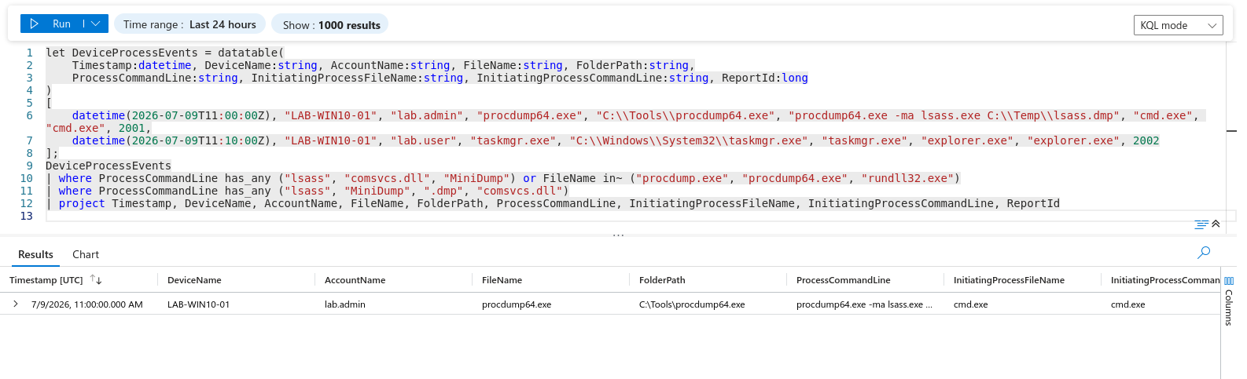Collapse the query editor with the double chevron
Screen dimensions: 1247x379
[1216, 224]
